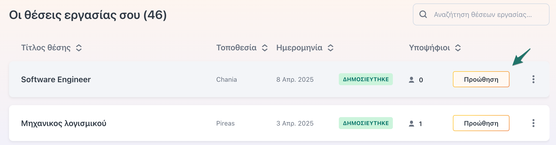Image resolution: width=556 pixels, height=145 pixels.
Task: Click candidates person icon in Software Engineer row
Action: click(x=411, y=80)
